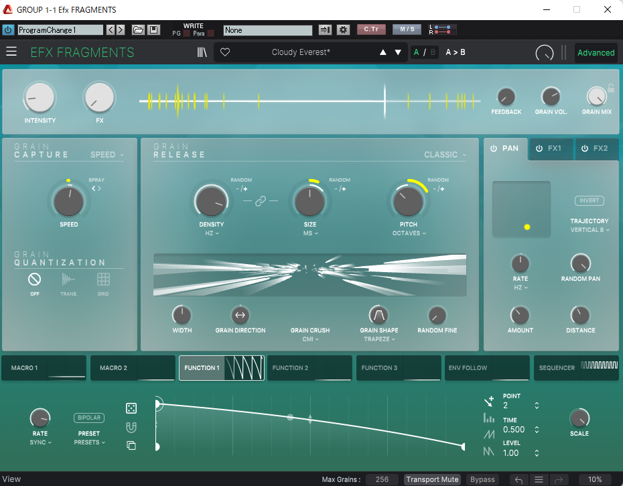623x486 pixels.
Task: Select the Macro 1 tab
Action: [44, 368]
